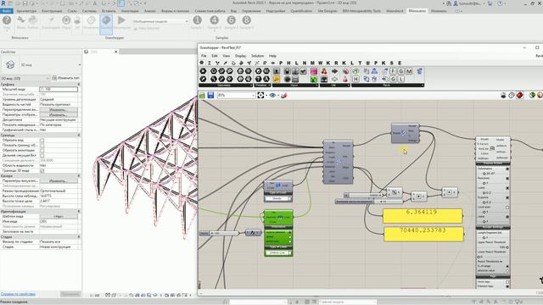
Task: Collapse the Стадии section in Properties
Action: click(x=79, y=236)
